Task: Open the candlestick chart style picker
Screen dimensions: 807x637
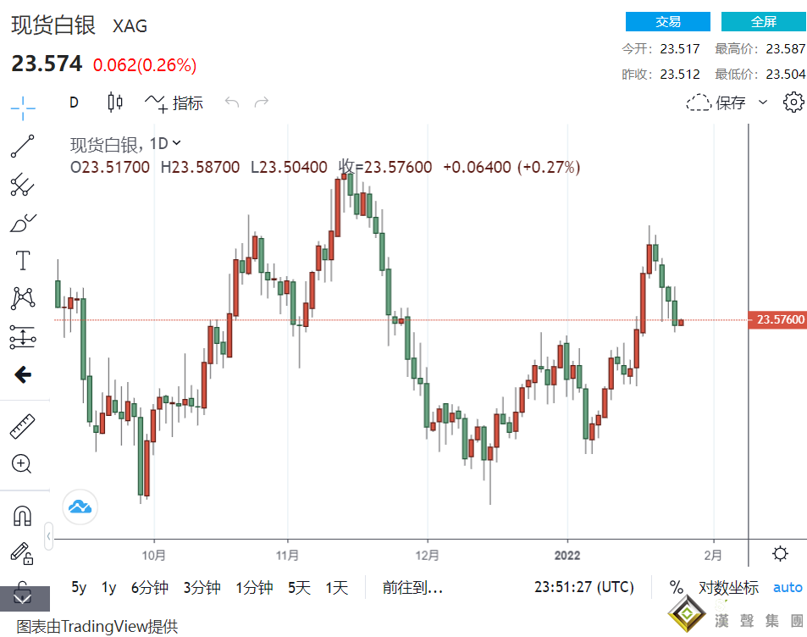Action: click(x=115, y=102)
